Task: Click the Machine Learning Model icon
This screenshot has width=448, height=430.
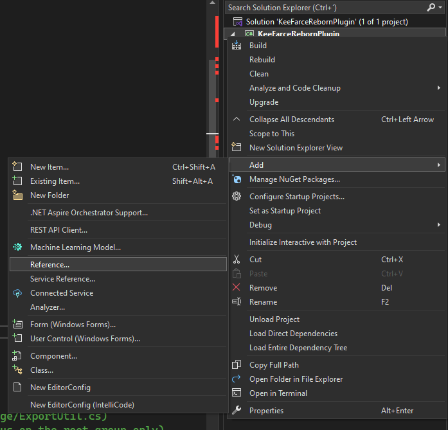Action: click(17, 247)
